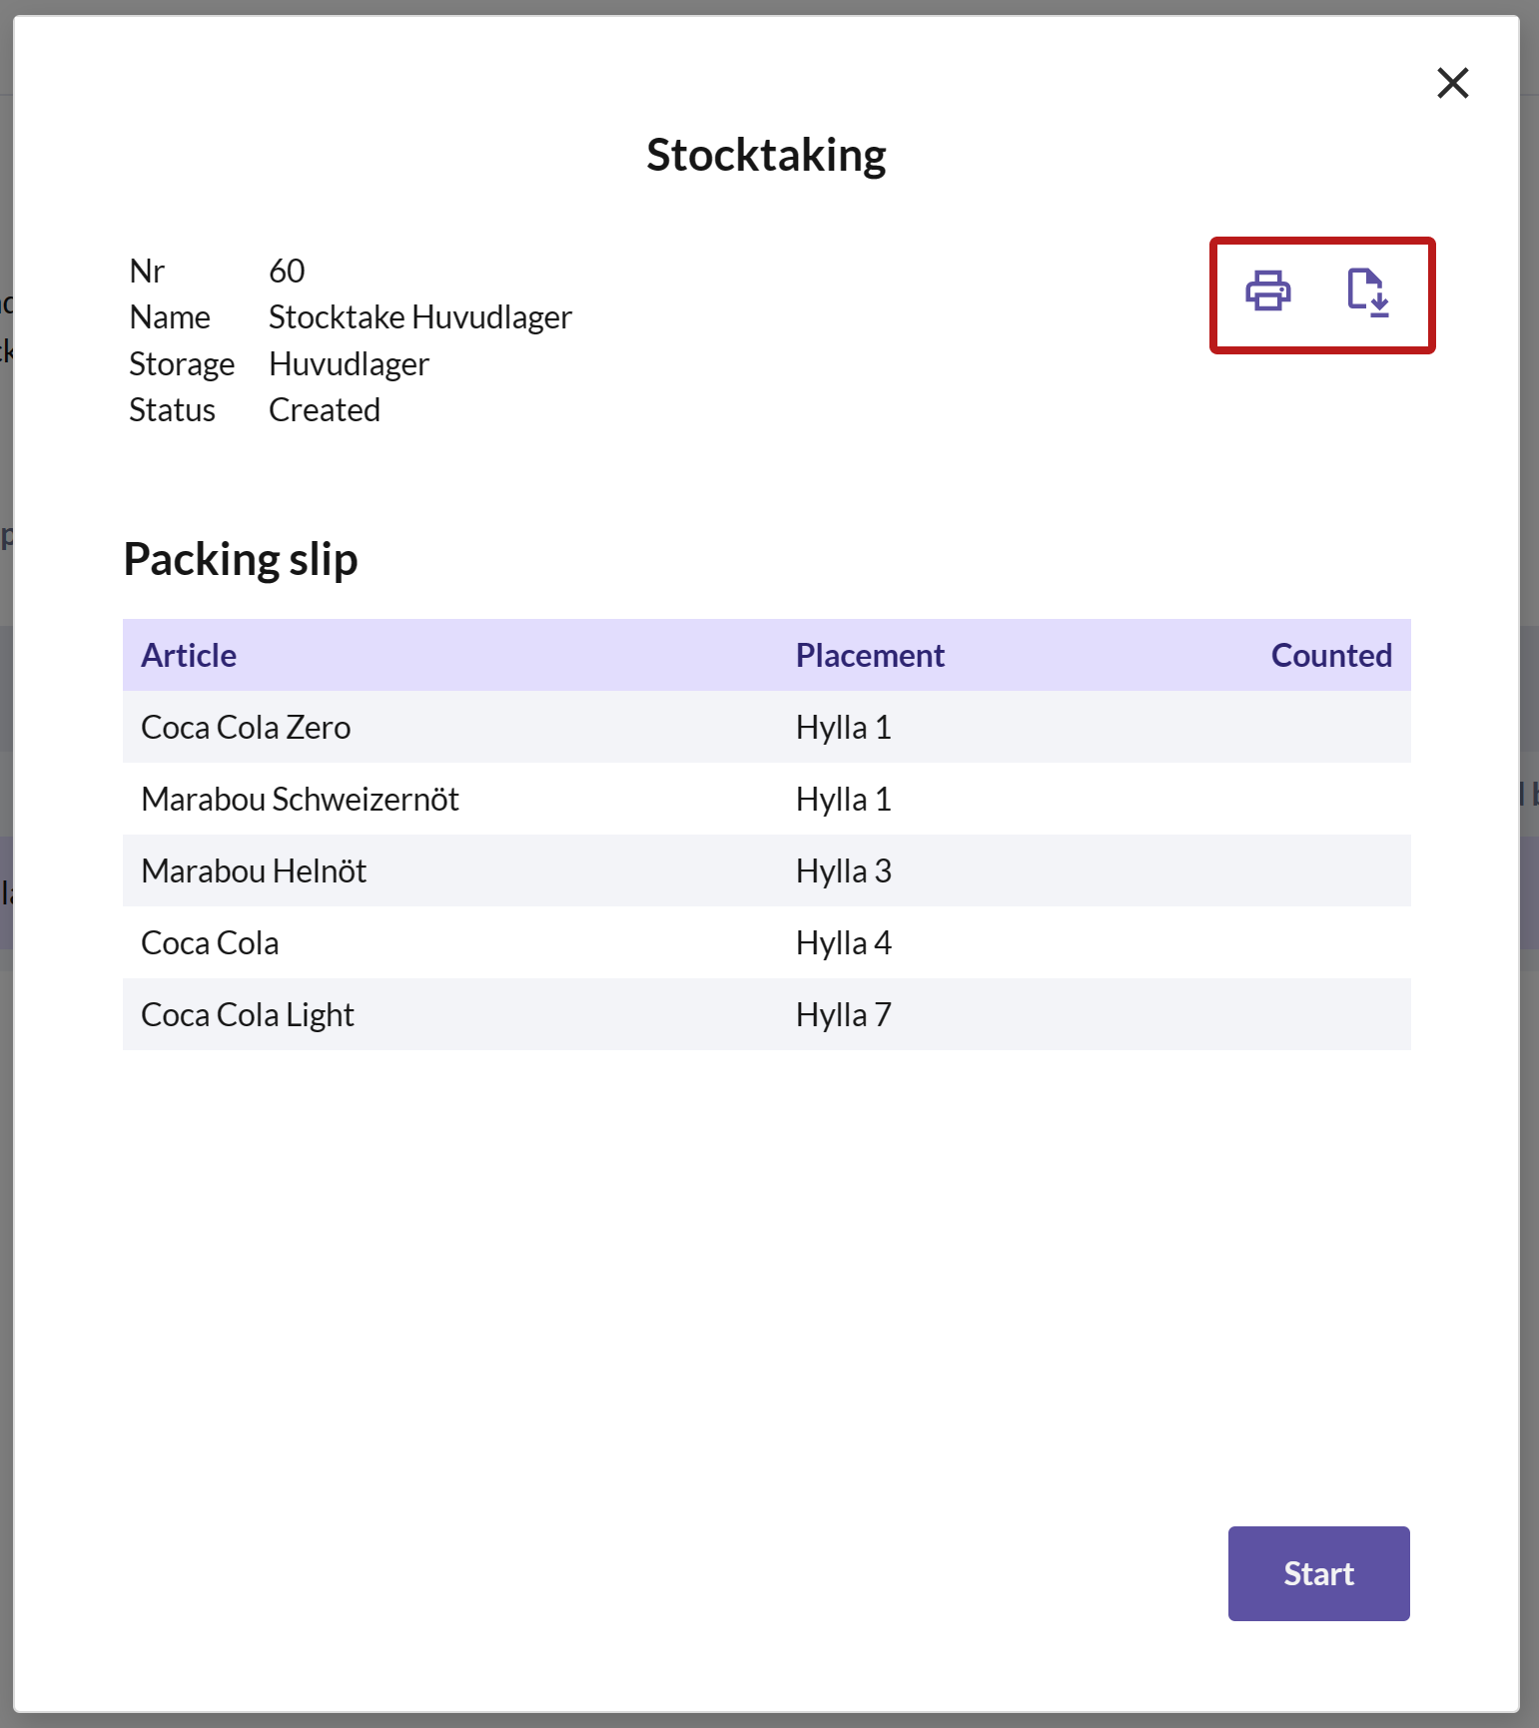Screen dimensions: 1539x1728
Task: Click the Coca Cola Light row
Action: click(x=767, y=1014)
